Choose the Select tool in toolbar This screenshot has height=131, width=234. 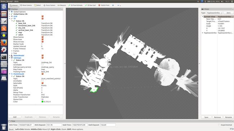coord(37,5)
